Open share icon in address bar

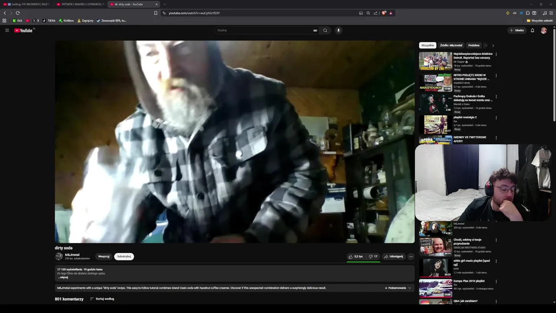pyautogui.click(x=376, y=13)
